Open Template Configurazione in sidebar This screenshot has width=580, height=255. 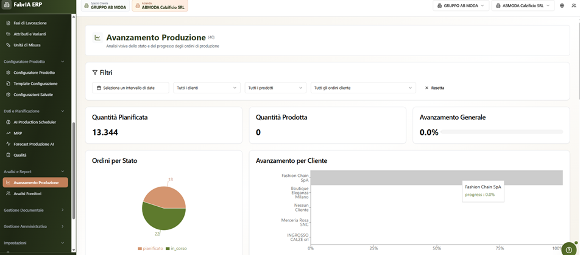35,84
